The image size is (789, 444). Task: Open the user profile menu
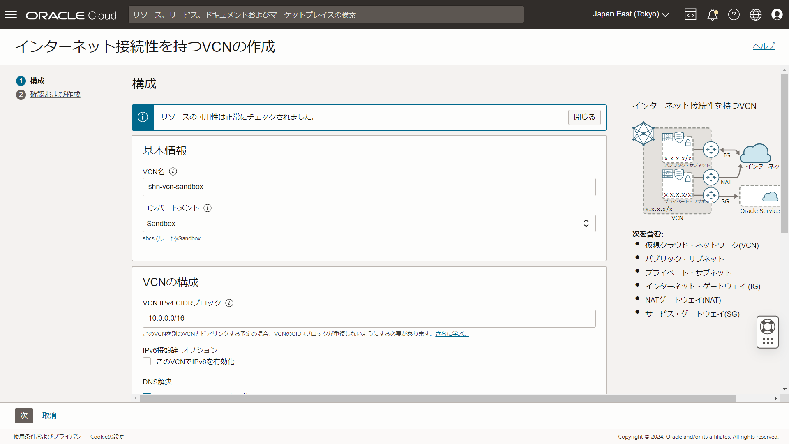(x=777, y=14)
